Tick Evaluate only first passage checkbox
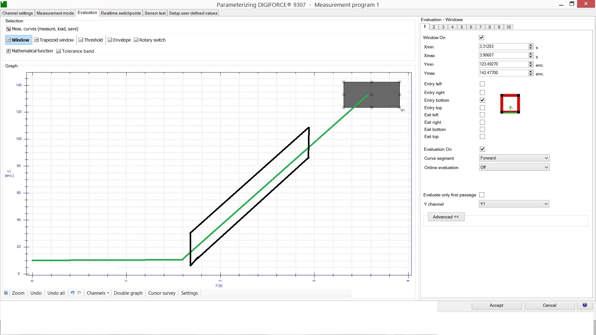The width and height of the screenshot is (596, 335). tap(481, 195)
